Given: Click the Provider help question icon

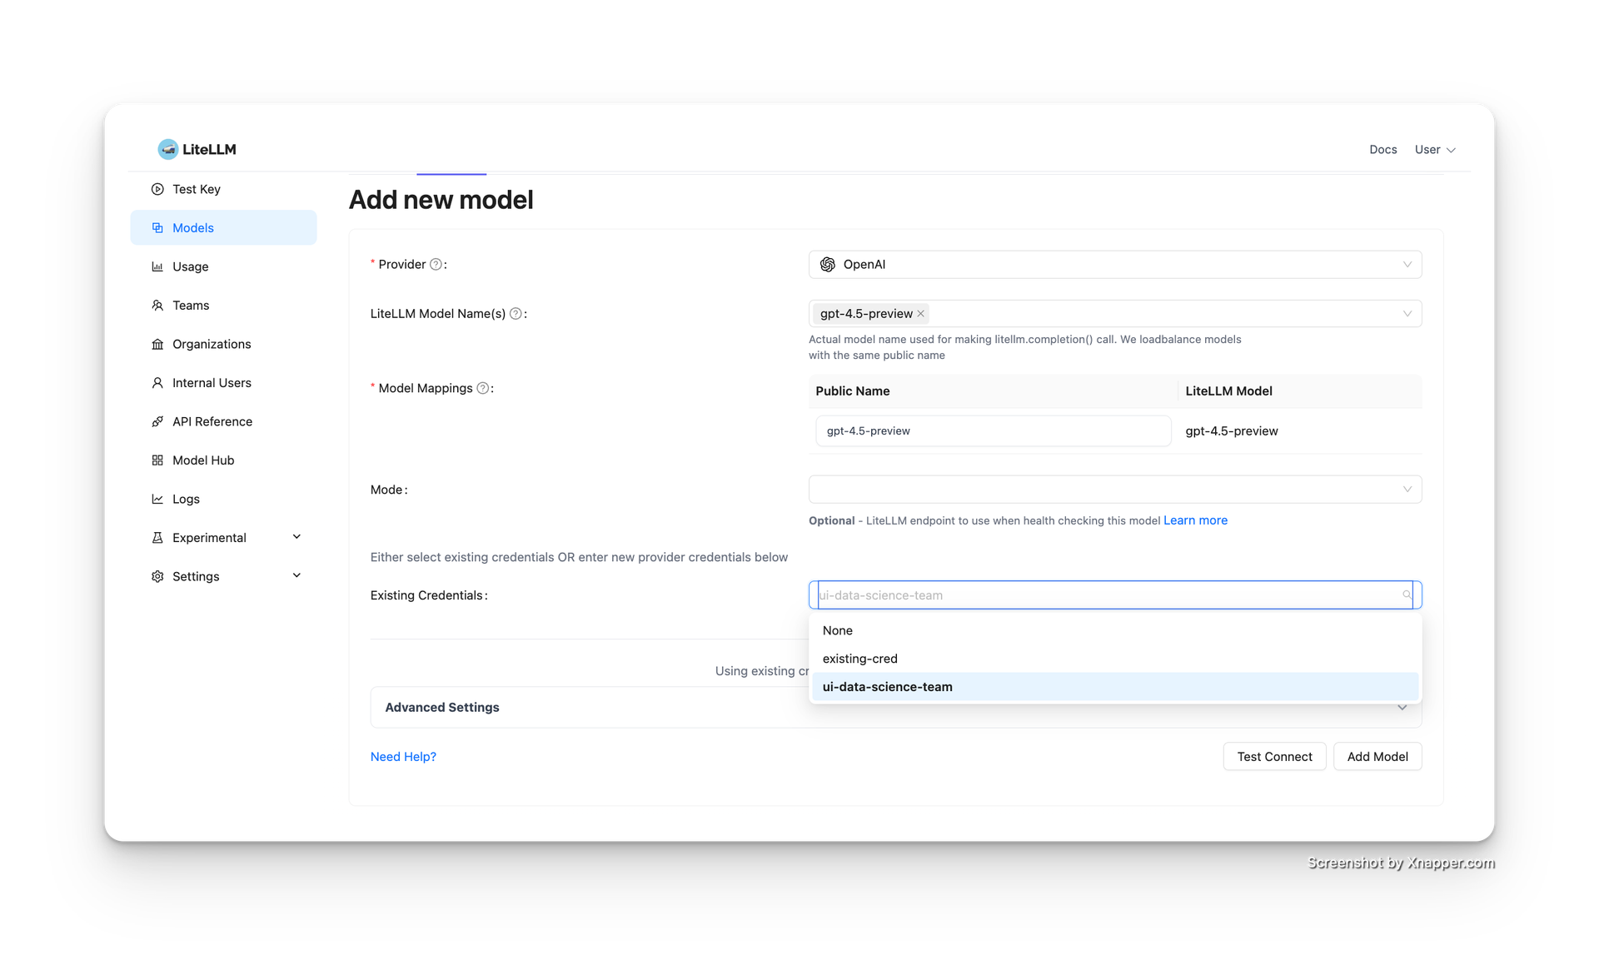Looking at the screenshot, I should [436, 264].
